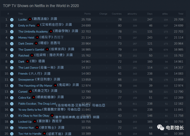Open the Too Hot to Handle link

click(30, 134)
